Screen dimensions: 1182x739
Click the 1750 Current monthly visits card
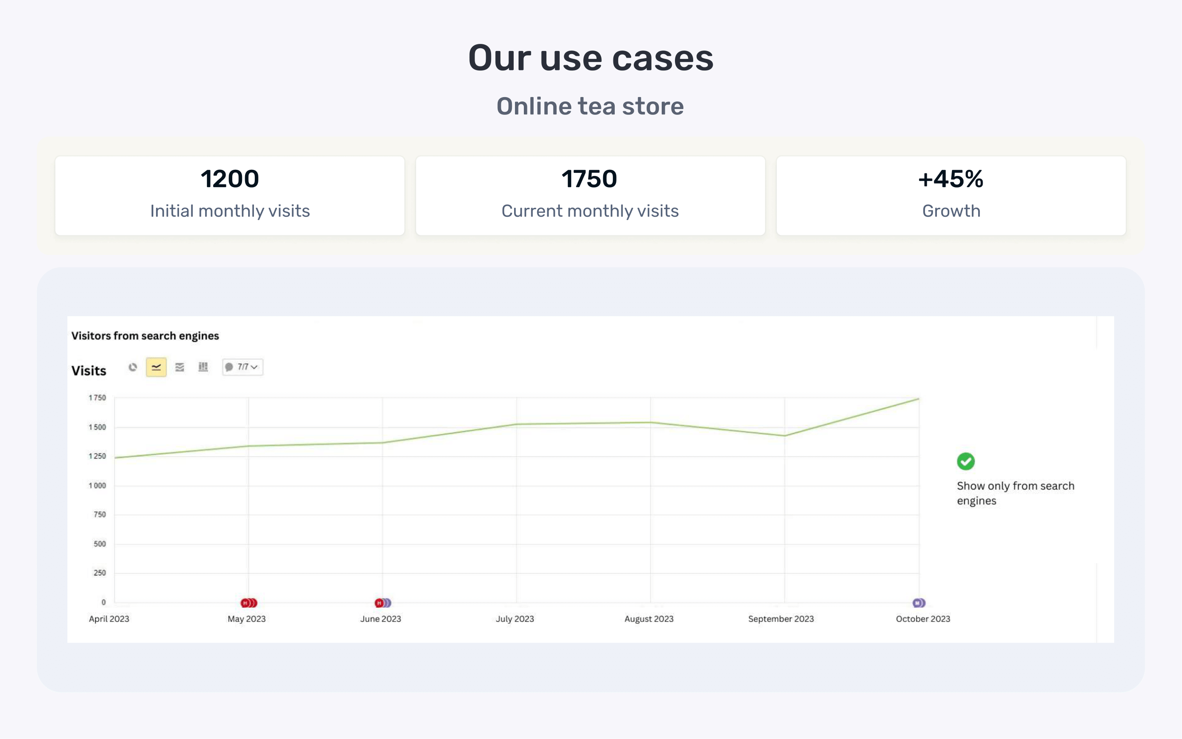(x=590, y=196)
